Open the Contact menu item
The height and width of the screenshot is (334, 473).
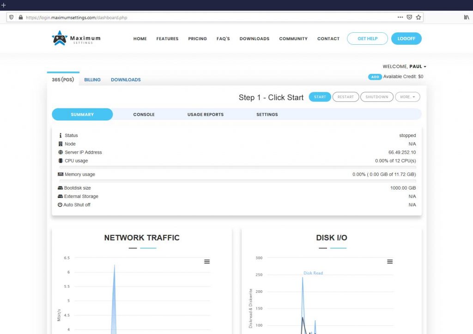(328, 39)
